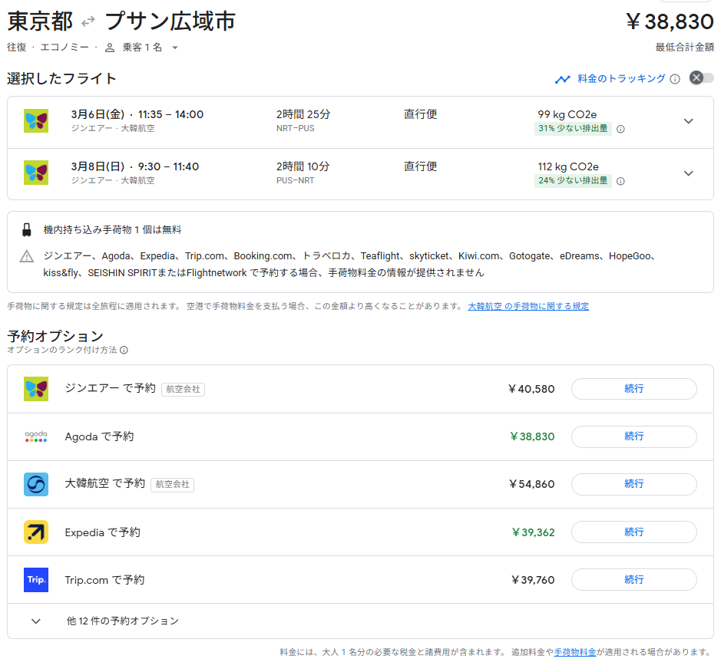
Task: Click info icon beside 24% emissions badge
Action: point(620,181)
